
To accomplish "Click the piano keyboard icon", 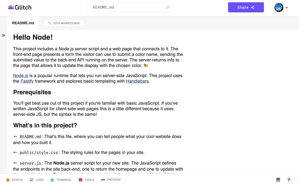I will 278,180.
